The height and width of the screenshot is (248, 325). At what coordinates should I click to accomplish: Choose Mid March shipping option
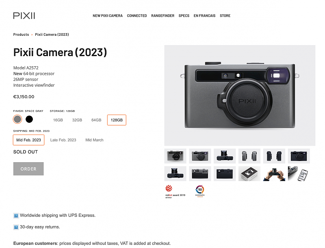[x=94, y=140]
